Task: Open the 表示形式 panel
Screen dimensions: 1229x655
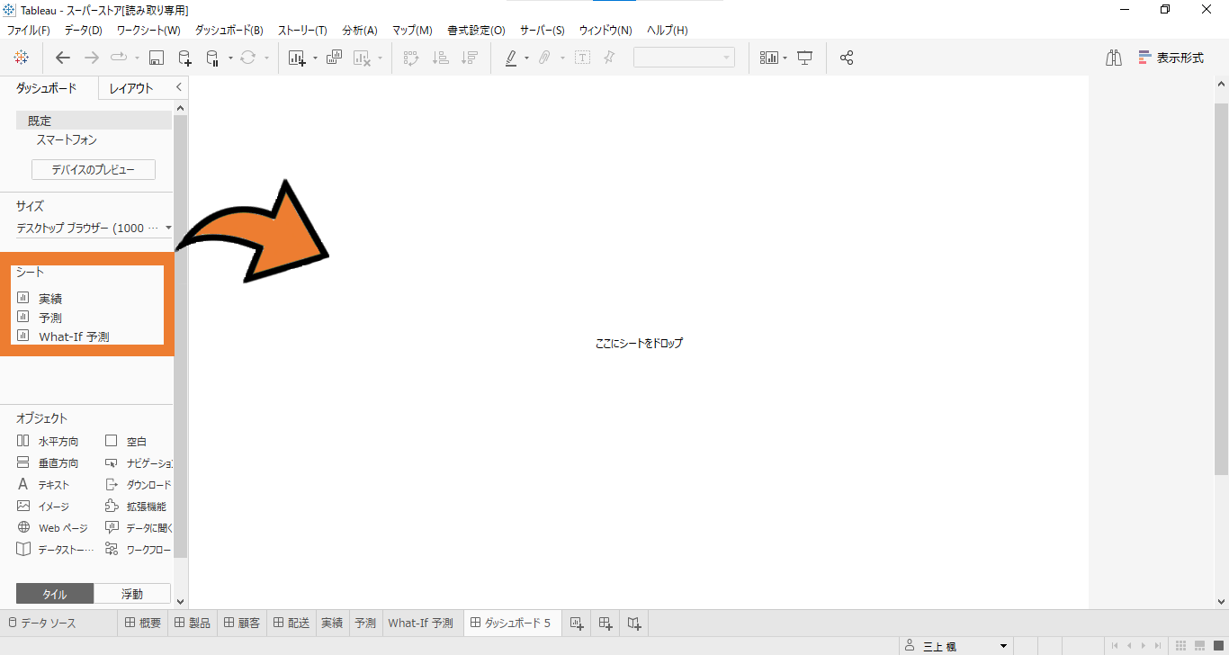Action: [1171, 58]
